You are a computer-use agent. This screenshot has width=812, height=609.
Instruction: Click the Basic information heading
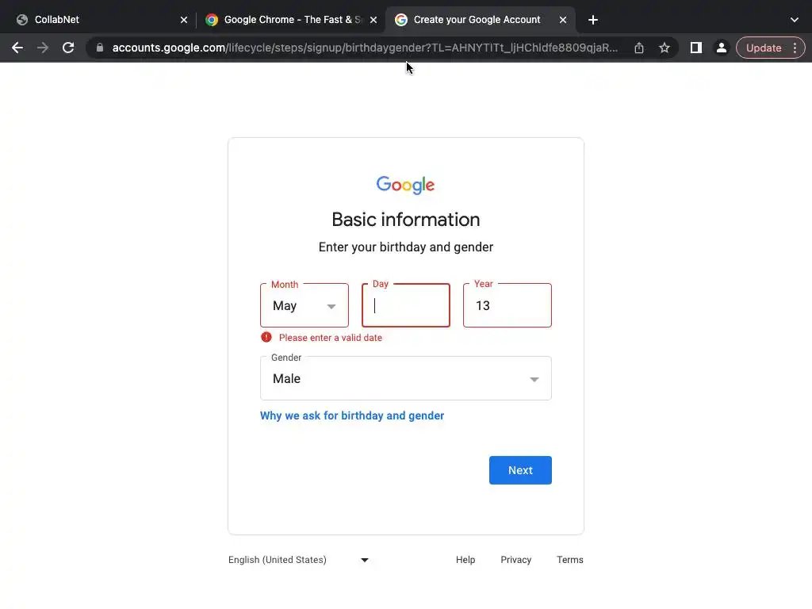point(406,220)
